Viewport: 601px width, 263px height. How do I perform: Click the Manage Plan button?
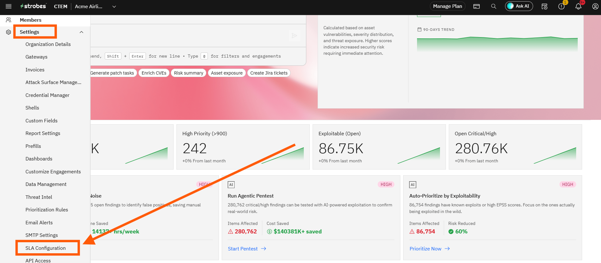click(x=448, y=6)
